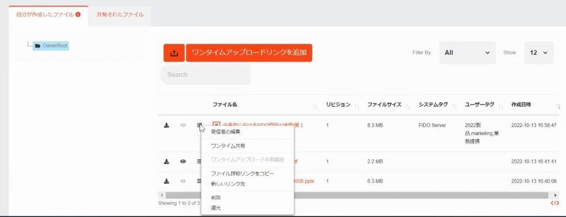The height and width of the screenshot is (217, 566).
Task: Click the ファイル名 column header label
Action: pyautogui.click(x=224, y=105)
